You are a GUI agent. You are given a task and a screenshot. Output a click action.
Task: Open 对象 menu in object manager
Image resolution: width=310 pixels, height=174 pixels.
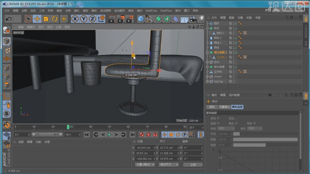[240, 18]
